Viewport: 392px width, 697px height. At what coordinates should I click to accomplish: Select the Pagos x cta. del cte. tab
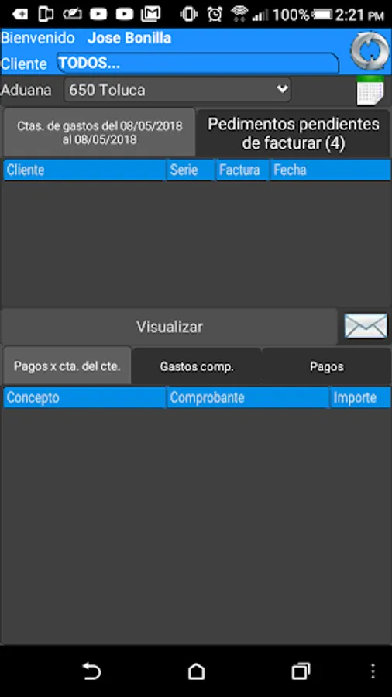point(67,366)
